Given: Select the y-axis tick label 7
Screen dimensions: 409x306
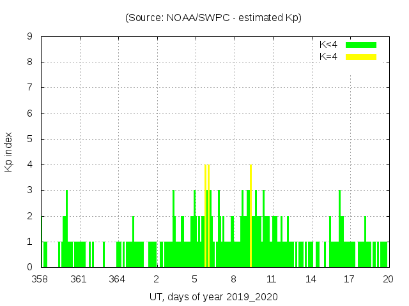Looking at the screenshot, I should tap(30, 88).
